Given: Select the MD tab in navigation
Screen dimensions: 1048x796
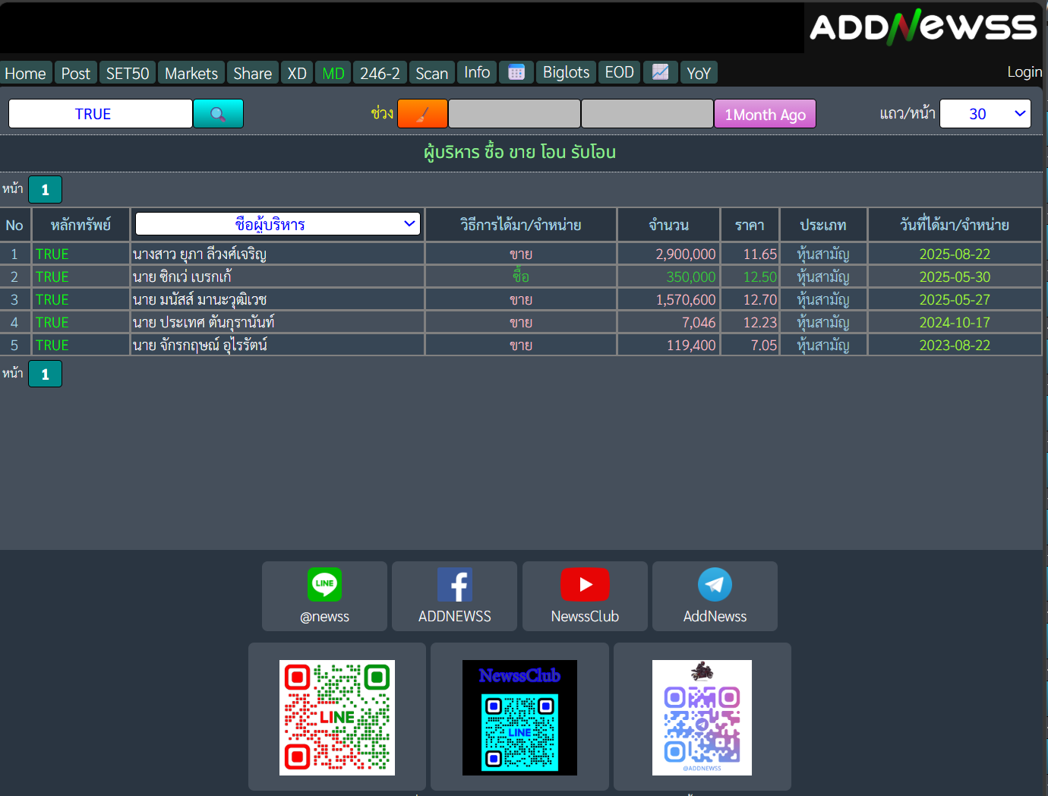Looking at the screenshot, I should pyautogui.click(x=333, y=73).
